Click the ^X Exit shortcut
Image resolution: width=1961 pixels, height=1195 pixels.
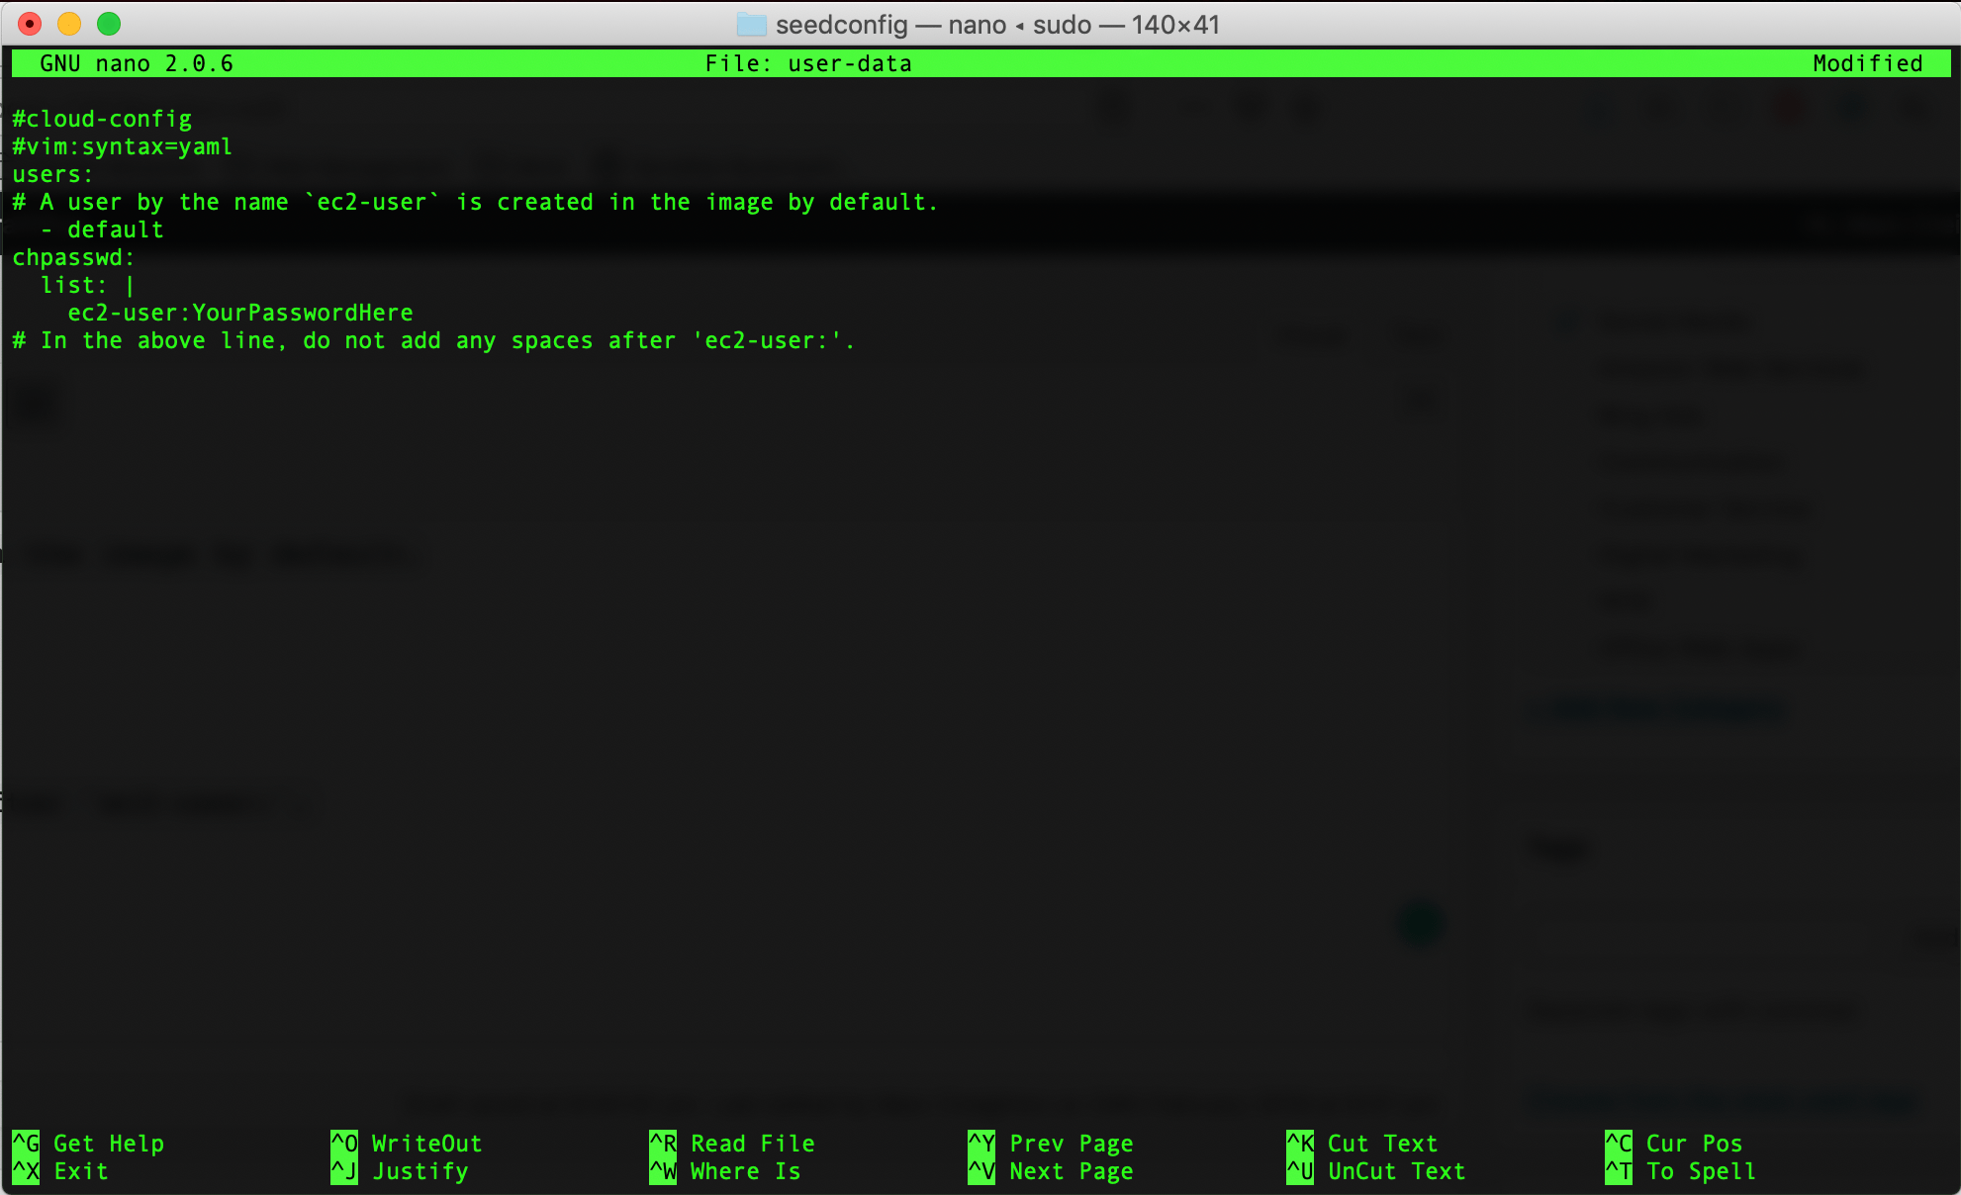click(59, 1171)
